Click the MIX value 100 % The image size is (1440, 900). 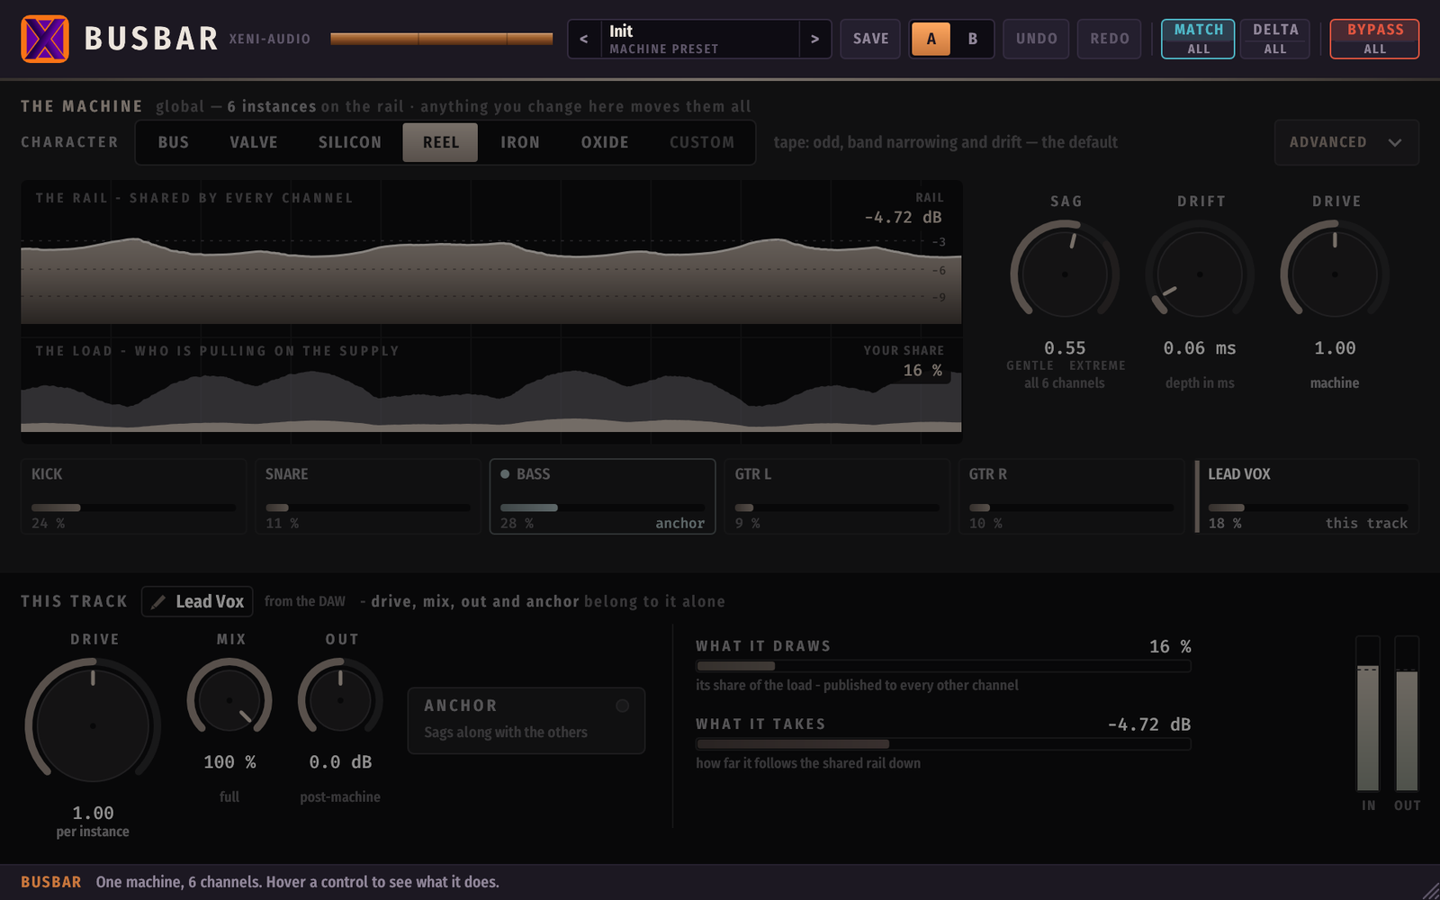[x=229, y=762]
